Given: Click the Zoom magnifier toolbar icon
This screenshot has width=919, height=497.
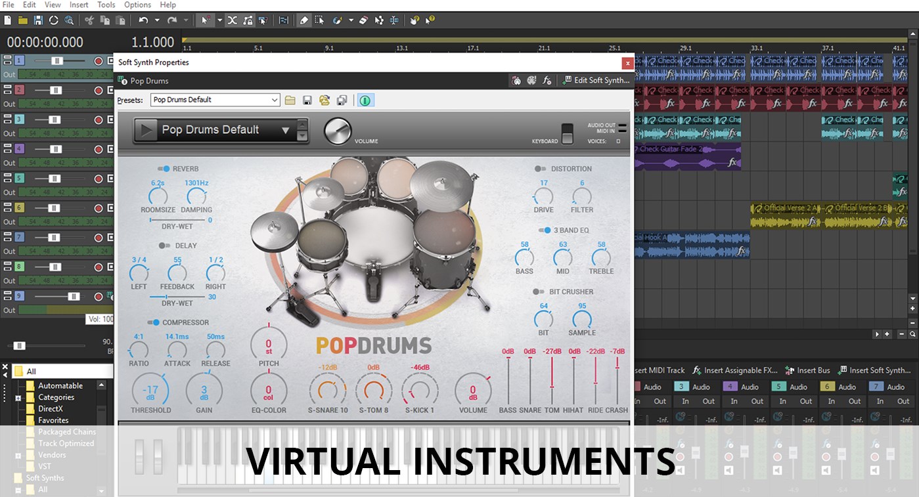Looking at the screenshot, I should [69, 20].
